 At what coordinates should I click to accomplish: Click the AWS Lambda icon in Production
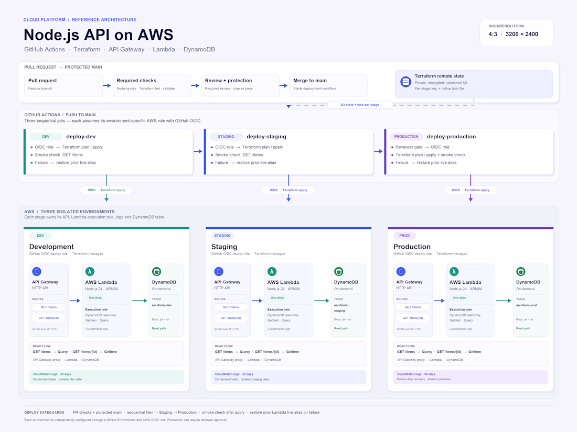454,271
